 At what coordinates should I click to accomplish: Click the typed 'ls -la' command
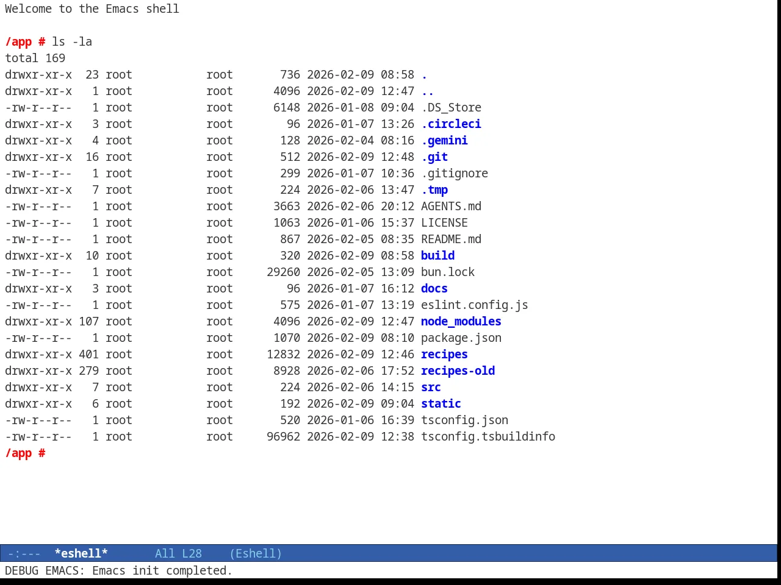click(x=72, y=41)
